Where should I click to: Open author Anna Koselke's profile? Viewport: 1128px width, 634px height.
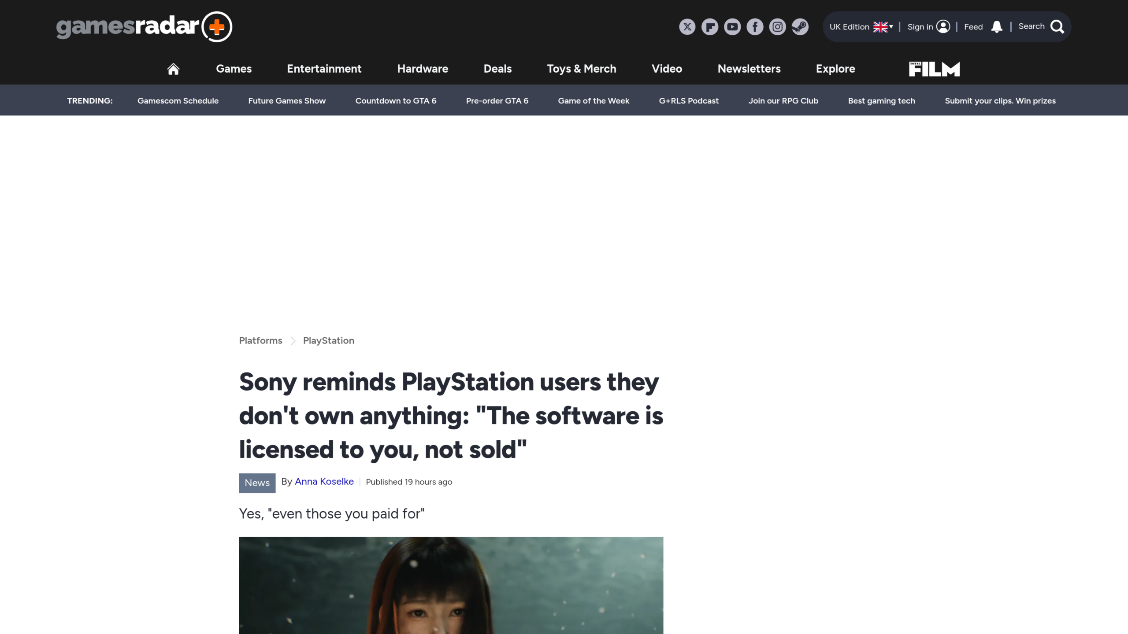point(324,482)
